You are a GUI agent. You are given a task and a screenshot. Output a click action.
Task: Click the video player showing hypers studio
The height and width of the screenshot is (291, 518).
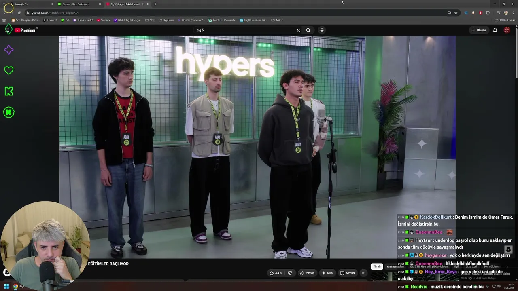point(257,147)
